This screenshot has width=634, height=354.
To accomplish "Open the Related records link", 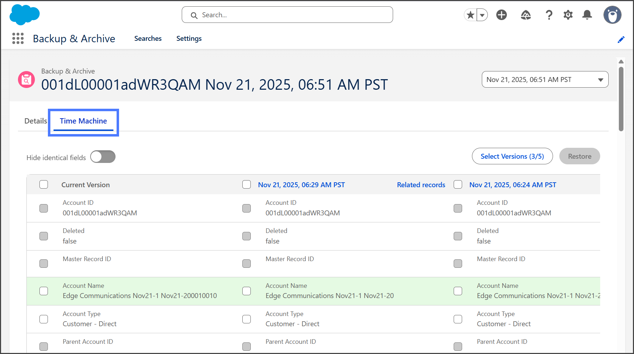I will (421, 185).
